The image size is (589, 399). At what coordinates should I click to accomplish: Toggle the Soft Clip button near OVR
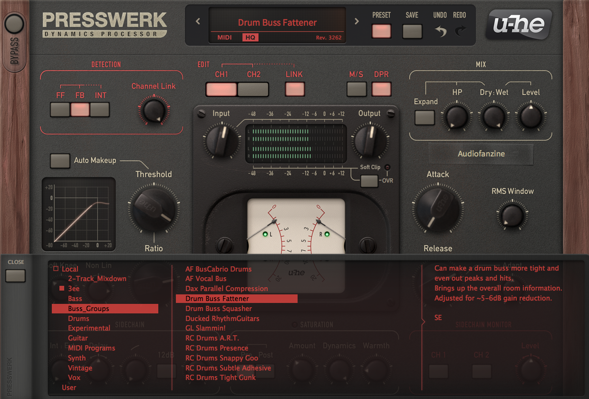click(x=369, y=181)
